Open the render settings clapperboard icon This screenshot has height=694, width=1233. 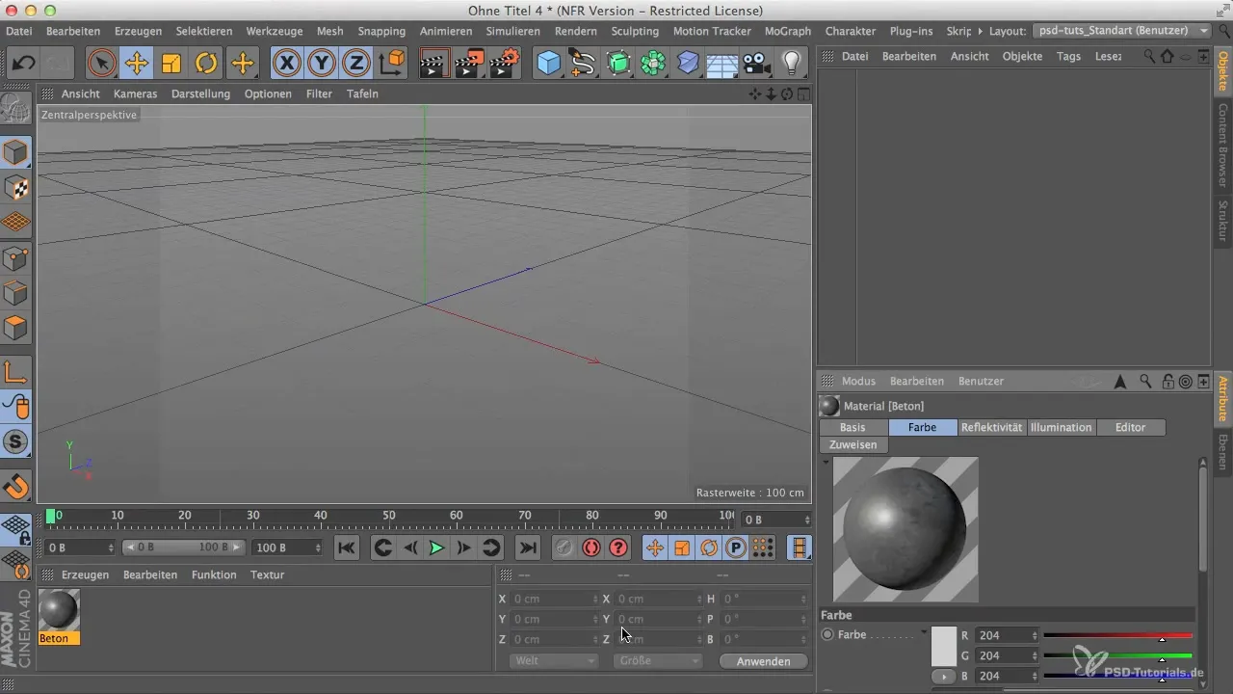point(504,64)
